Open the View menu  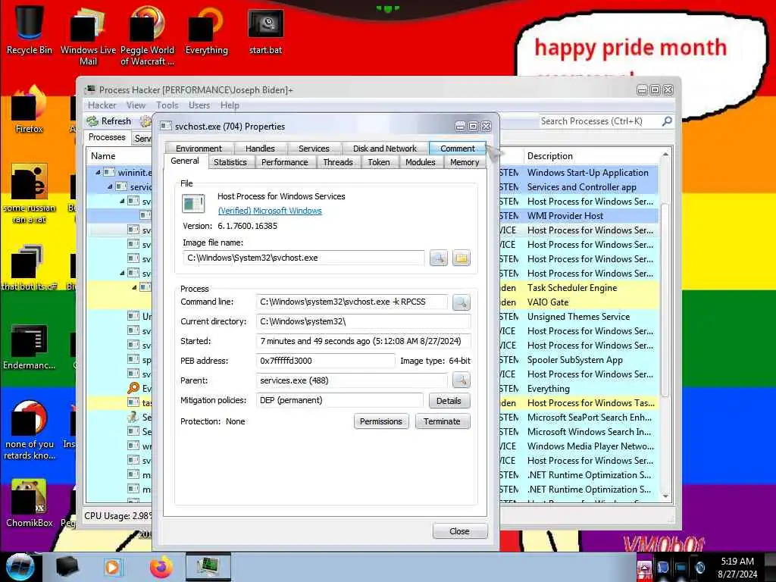pyautogui.click(x=136, y=105)
